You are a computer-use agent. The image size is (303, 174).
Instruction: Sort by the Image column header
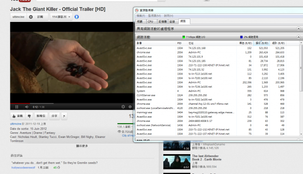point(156,43)
